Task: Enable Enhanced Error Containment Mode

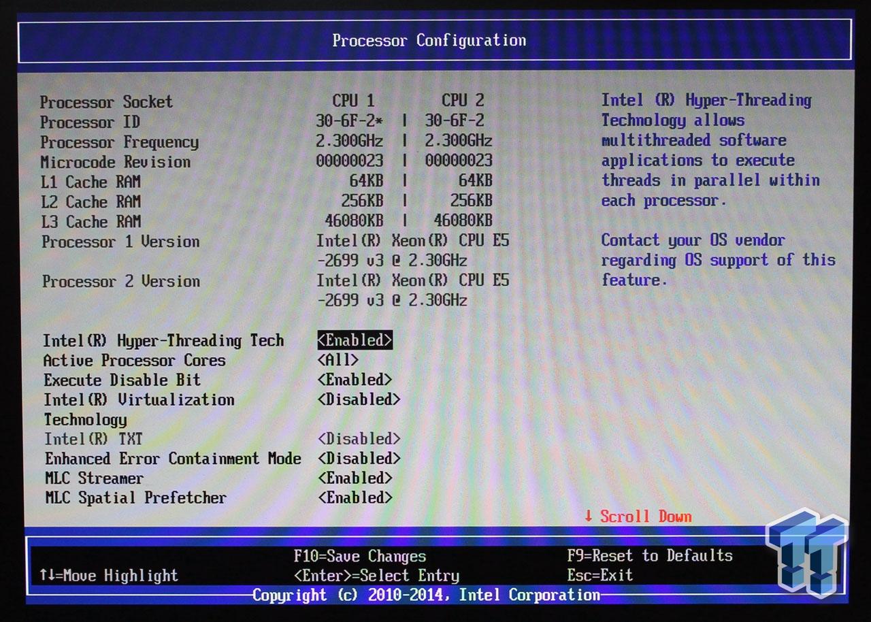Action: click(360, 458)
